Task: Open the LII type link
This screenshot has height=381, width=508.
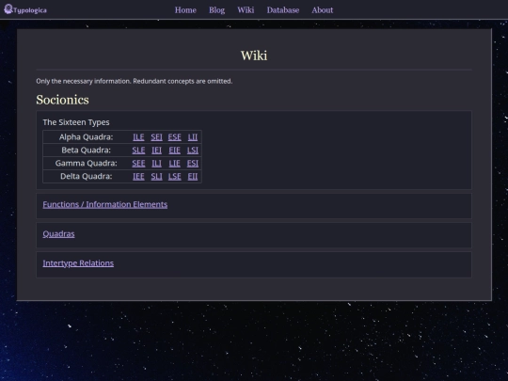Action: (193, 137)
